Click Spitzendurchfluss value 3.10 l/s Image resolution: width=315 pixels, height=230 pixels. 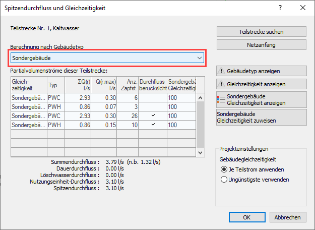[115, 188]
